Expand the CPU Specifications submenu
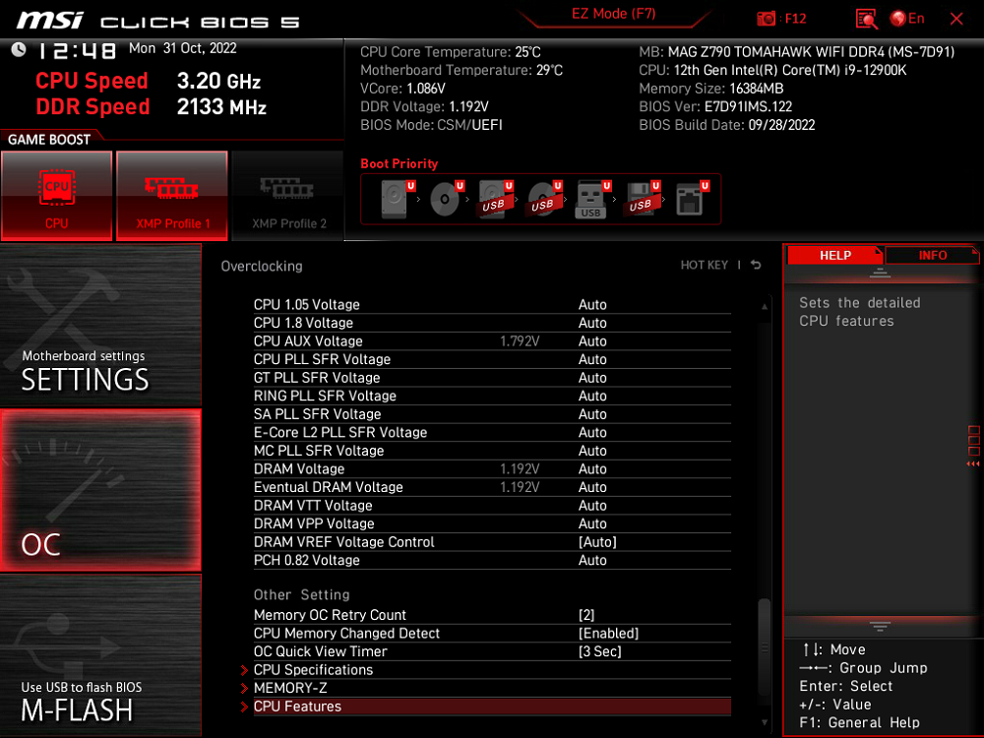This screenshot has height=738, width=984. pyautogui.click(x=492, y=669)
